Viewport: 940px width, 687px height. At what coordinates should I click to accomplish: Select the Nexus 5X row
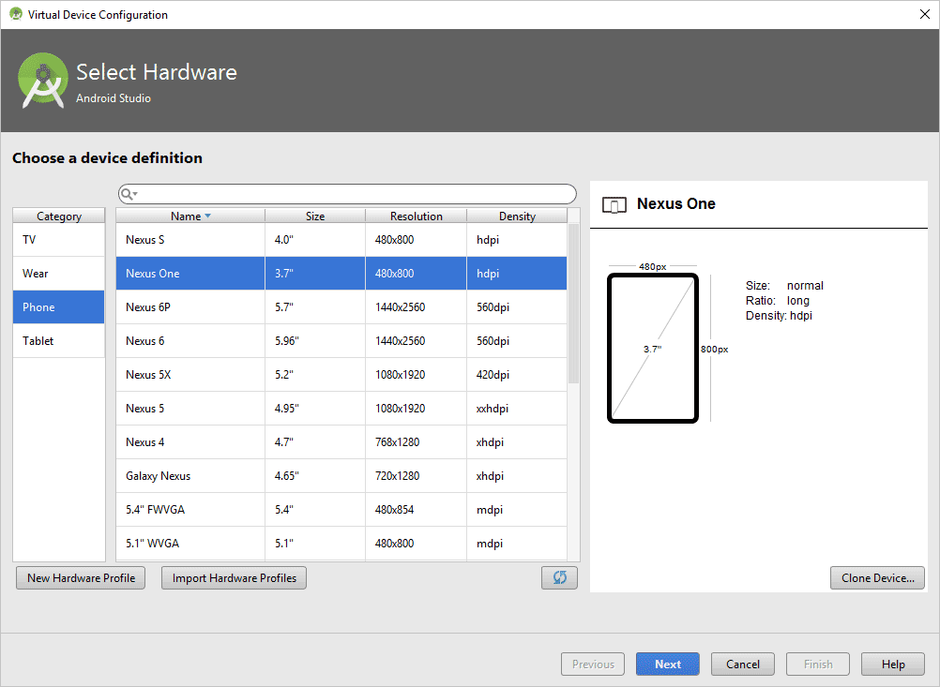(341, 375)
